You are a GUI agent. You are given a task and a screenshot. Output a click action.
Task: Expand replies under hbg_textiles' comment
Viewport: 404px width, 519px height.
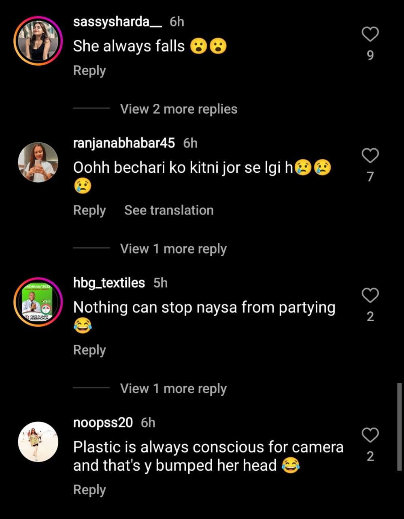(x=173, y=388)
